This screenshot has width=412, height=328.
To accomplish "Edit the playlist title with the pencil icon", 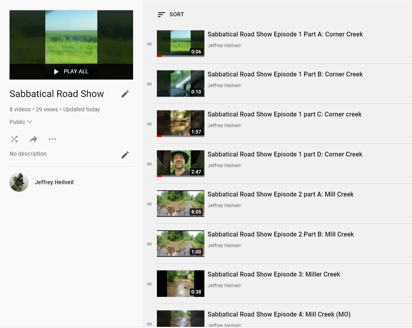I will point(125,94).
